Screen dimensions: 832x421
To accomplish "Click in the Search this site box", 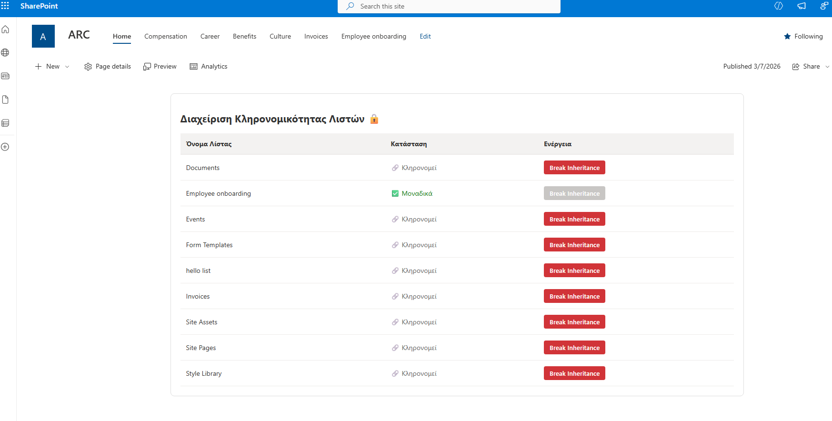I will [449, 6].
